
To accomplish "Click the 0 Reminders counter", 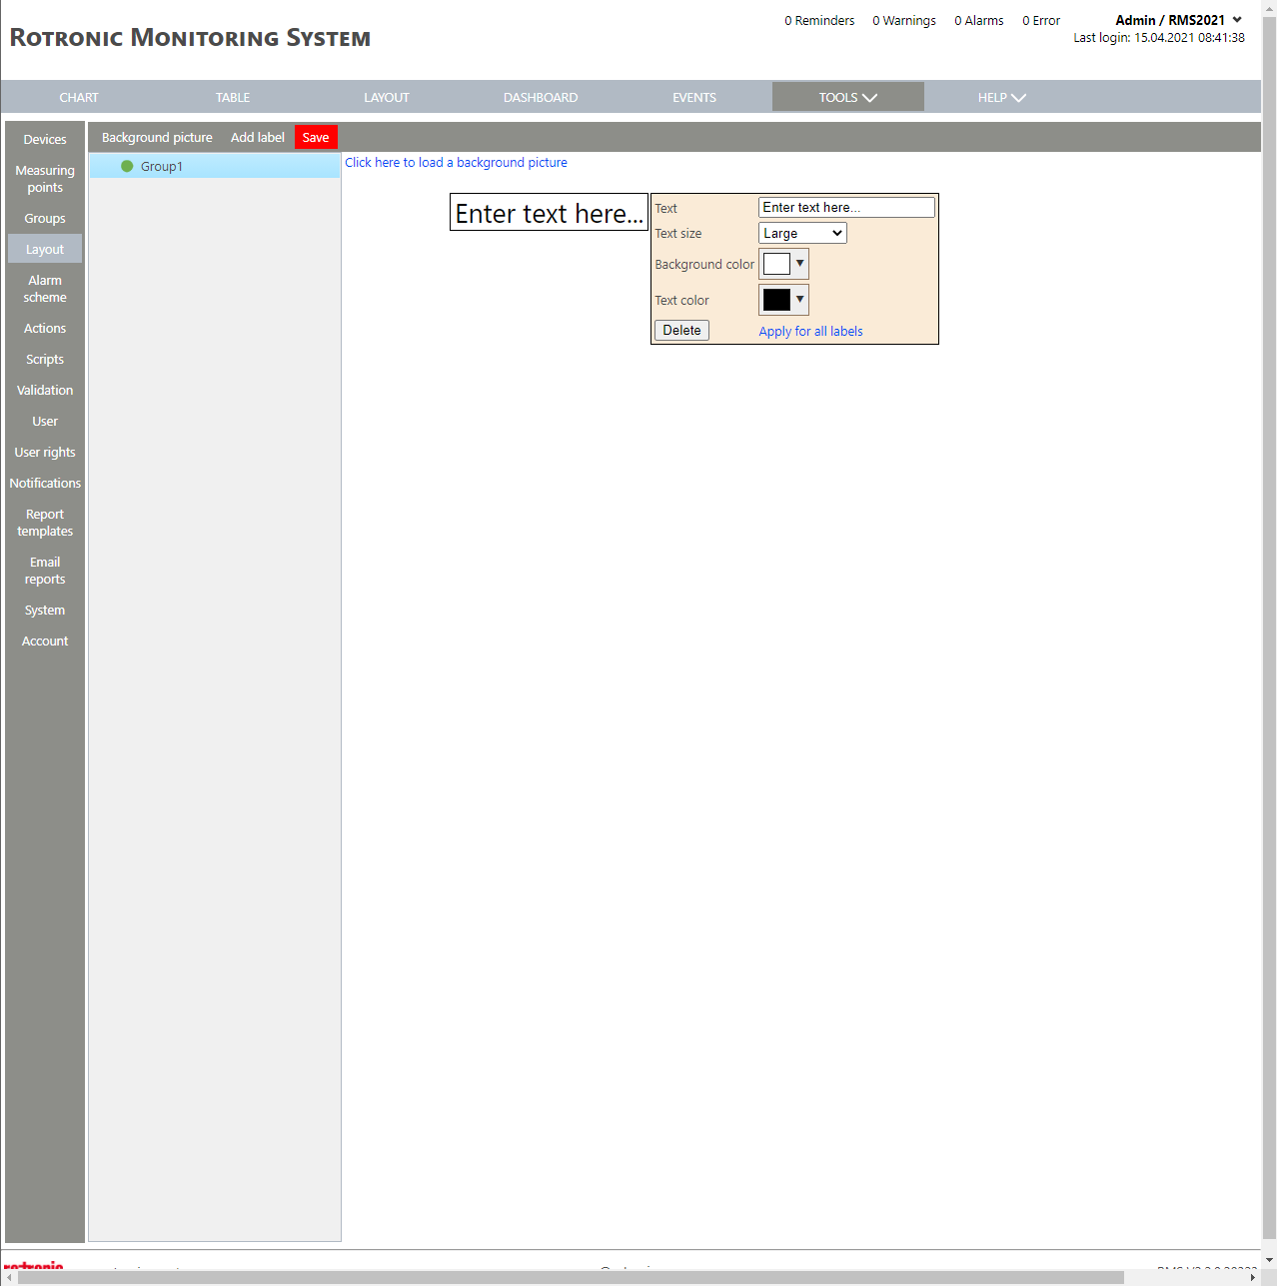I will (x=819, y=20).
